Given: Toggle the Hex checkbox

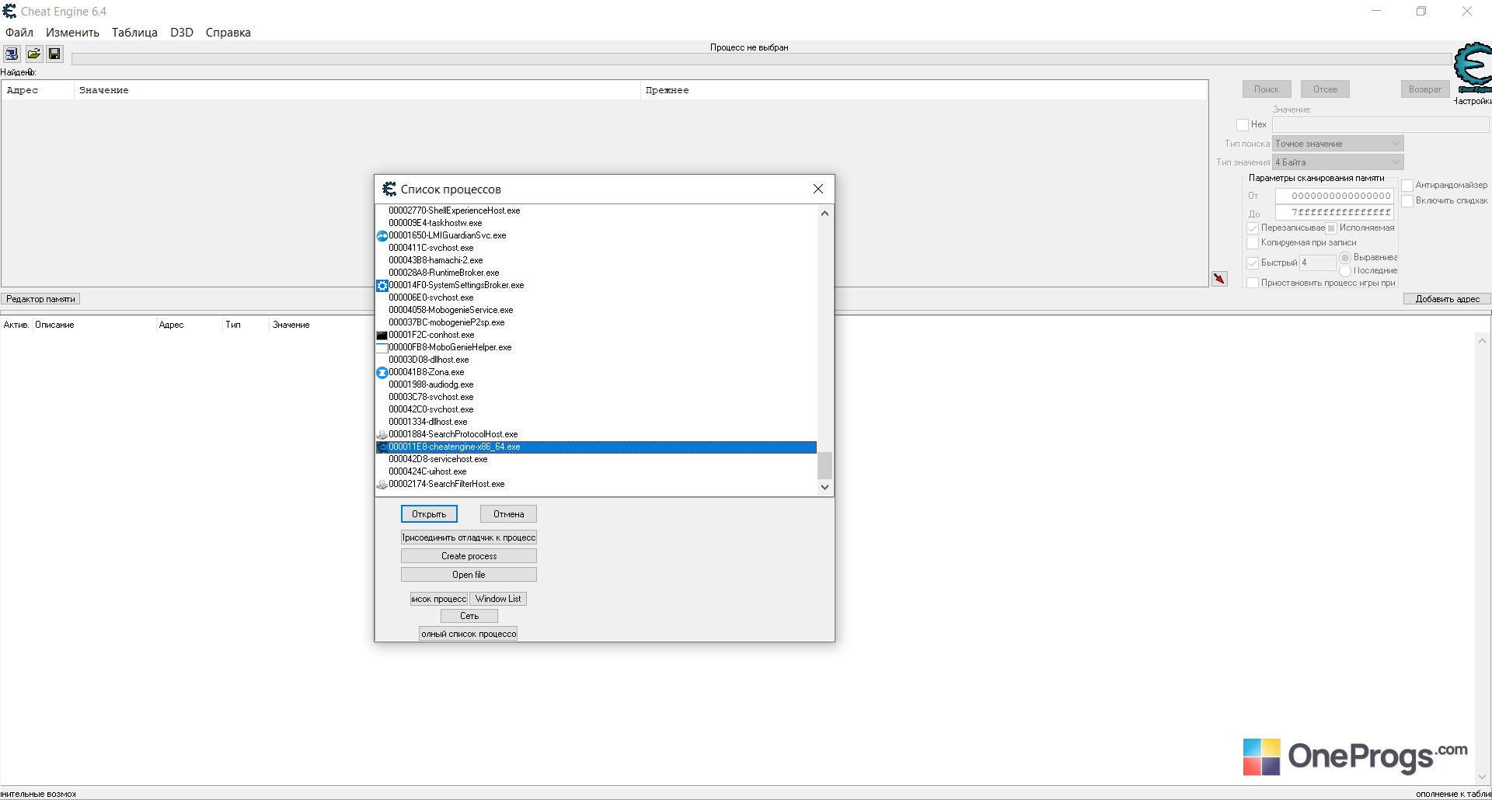Looking at the screenshot, I should coord(1243,124).
